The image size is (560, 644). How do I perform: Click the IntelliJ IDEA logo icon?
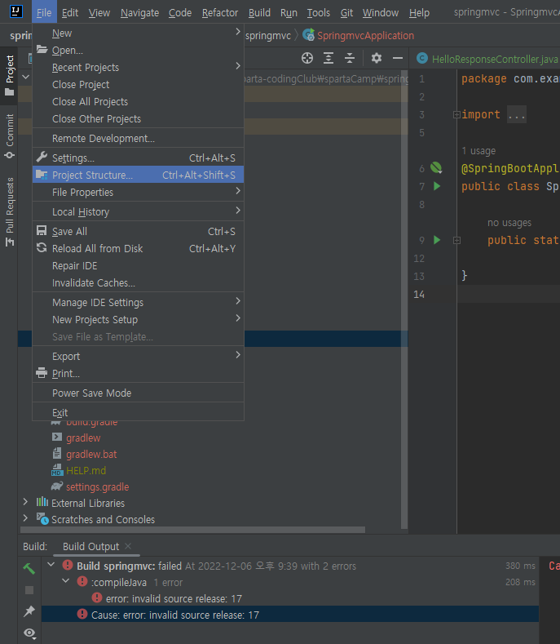15,11
